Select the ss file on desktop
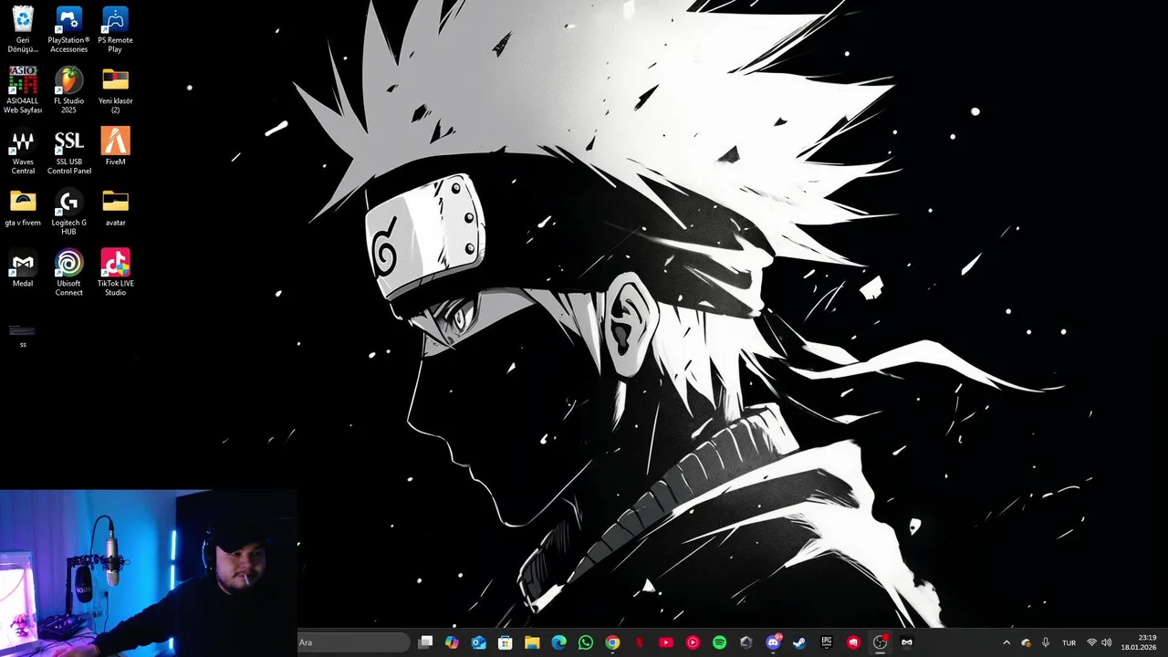Screen dimensions: 1168x657 pyautogui.click(x=23, y=335)
